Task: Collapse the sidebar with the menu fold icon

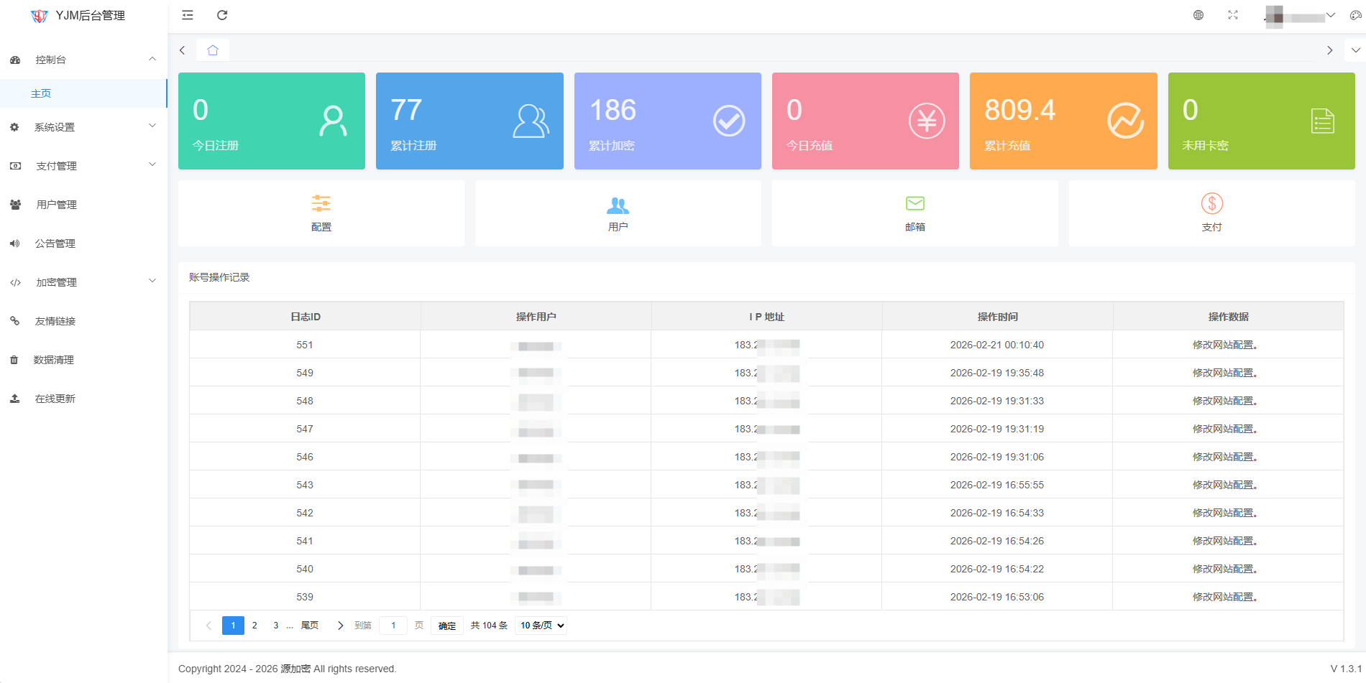Action: coord(188,15)
